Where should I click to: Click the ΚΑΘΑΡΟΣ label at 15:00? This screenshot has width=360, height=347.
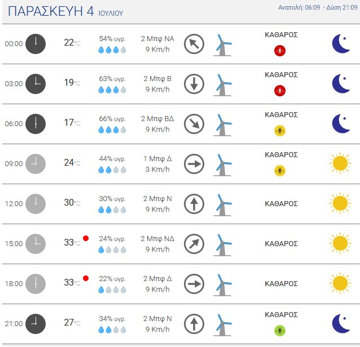(281, 243)
